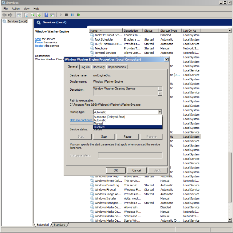Click the Pause the service link

coord(39,42)
